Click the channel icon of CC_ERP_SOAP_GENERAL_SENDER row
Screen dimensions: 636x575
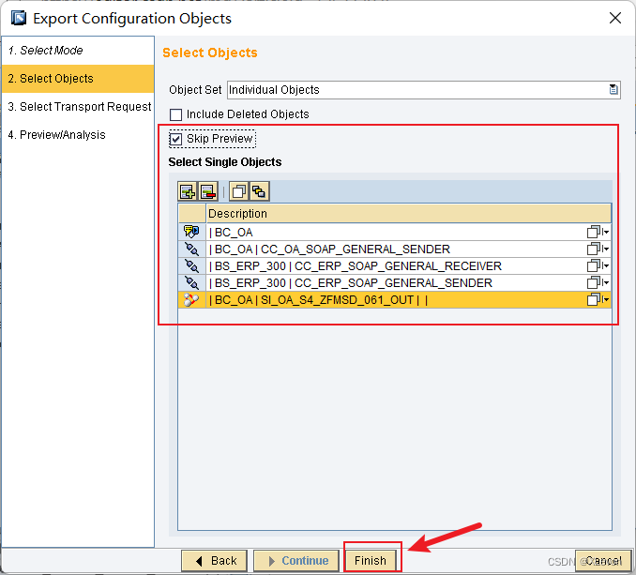click(191, 282)
